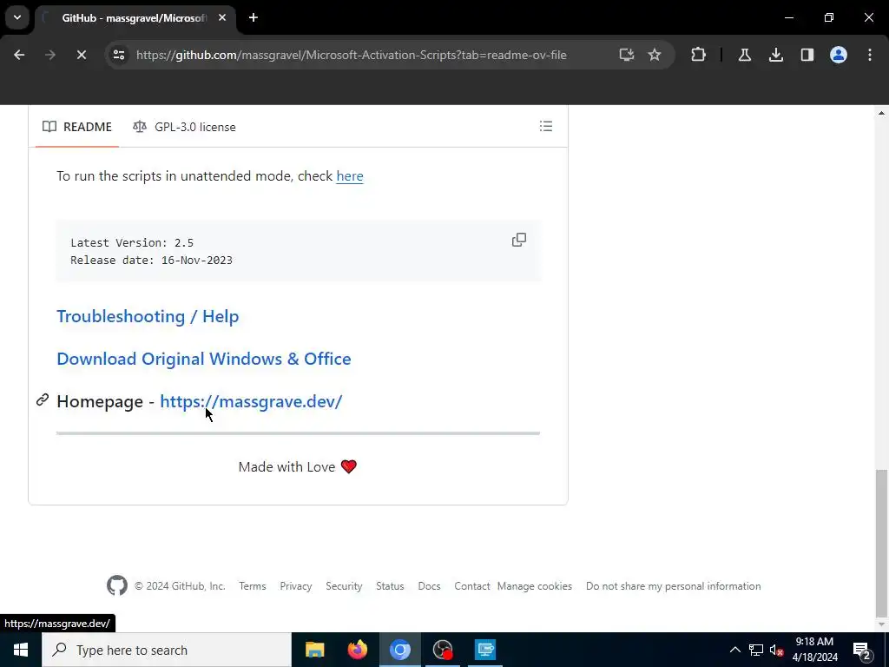This screenshot has height=667, width=889.
Task: Bookmark this page with the star icon
Action: click(655, 55)
